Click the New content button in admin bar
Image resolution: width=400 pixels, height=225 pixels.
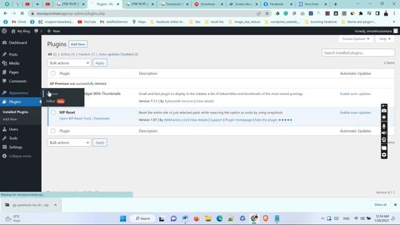coord(54,31)
